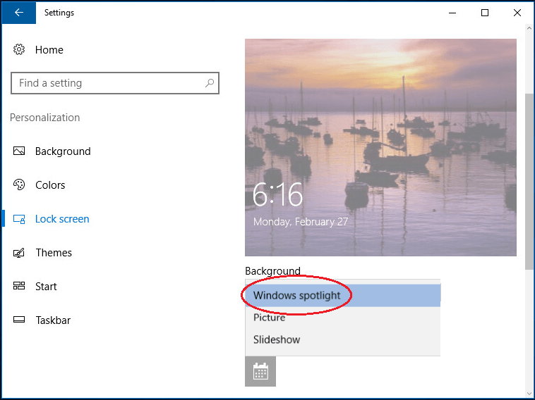Click the Colors palette icon

pyautogui.click(x=19, y=185)
